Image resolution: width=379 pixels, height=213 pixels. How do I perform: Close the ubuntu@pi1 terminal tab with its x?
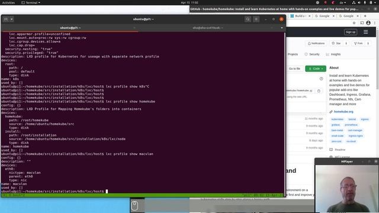(x=134, y=28)
